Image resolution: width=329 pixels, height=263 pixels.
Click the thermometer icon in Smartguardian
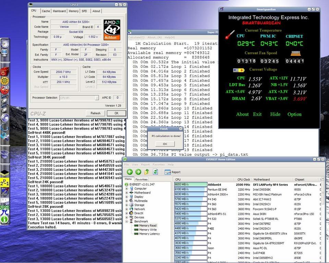(230, 35)
